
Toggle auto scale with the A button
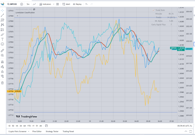click(x=181, y=121)
